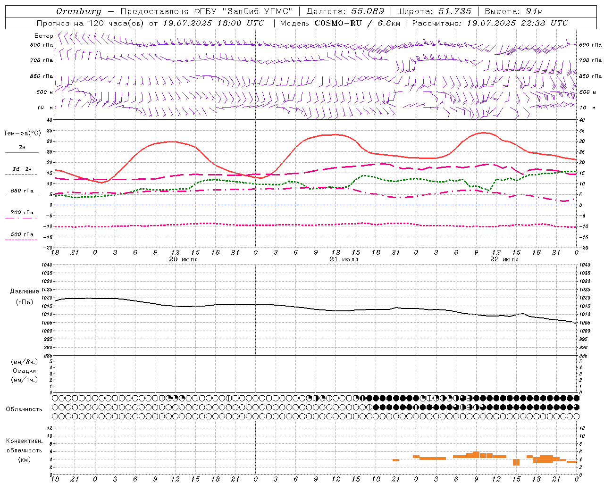
Task: Click the dash-dot '700 гПа' temperature legend entry
Action: (x=22, y=213)
